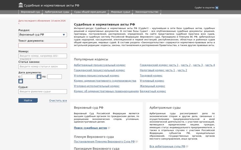Open Гражданский процессуальный кодекс link
Screen dimensions: 241x150
99,70
